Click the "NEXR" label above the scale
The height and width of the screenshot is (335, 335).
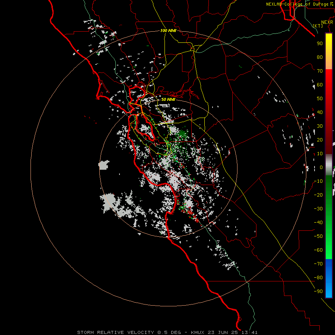pos(327,22)
